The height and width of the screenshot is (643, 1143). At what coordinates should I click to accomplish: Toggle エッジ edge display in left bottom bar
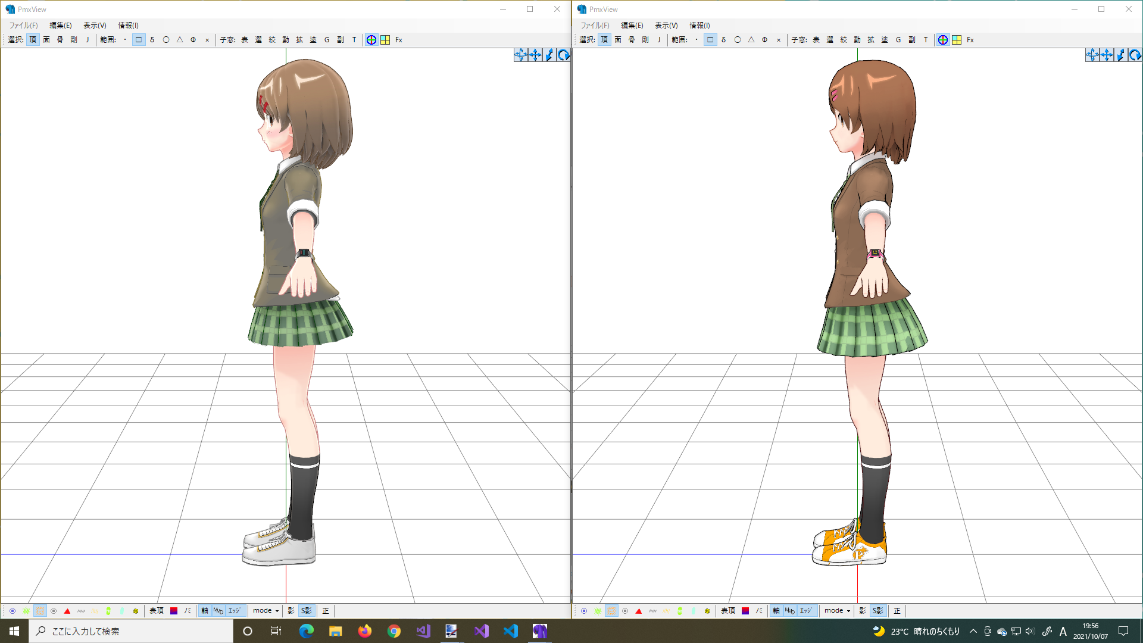tap(235, 611)
